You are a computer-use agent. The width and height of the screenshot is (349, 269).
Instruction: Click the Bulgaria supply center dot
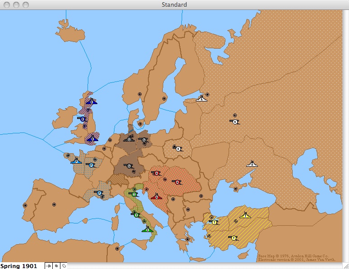[x=188, y=210]
